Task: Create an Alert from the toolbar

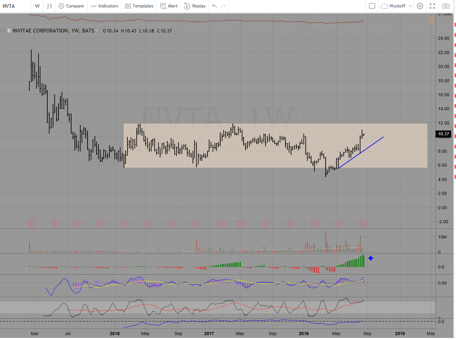Action: (169, 6)
